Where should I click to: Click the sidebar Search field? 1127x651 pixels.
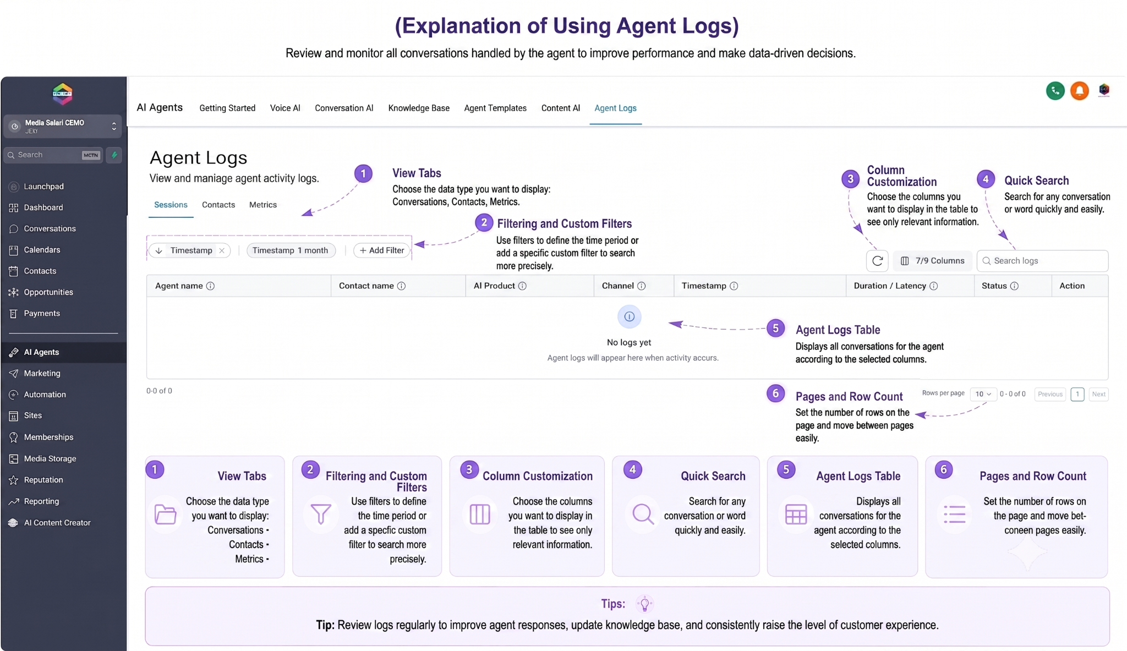coord(53,155)
